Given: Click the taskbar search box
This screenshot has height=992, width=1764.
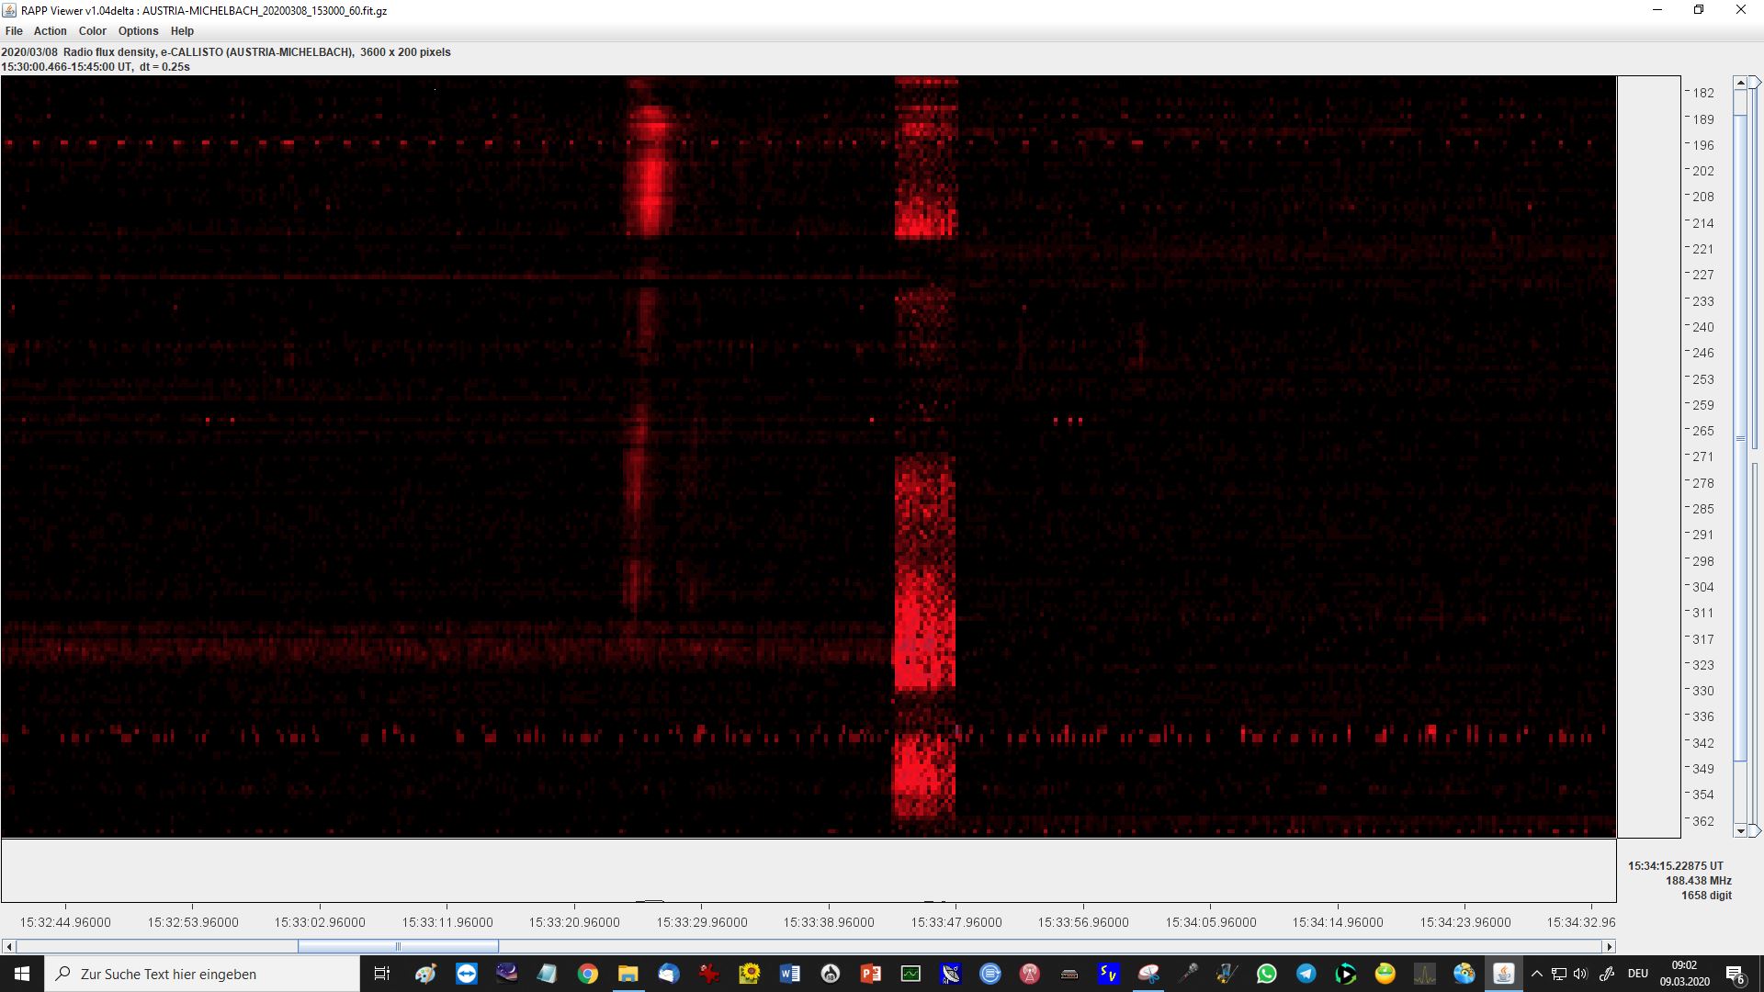Looking at the screenshot, I should (202, 974).
